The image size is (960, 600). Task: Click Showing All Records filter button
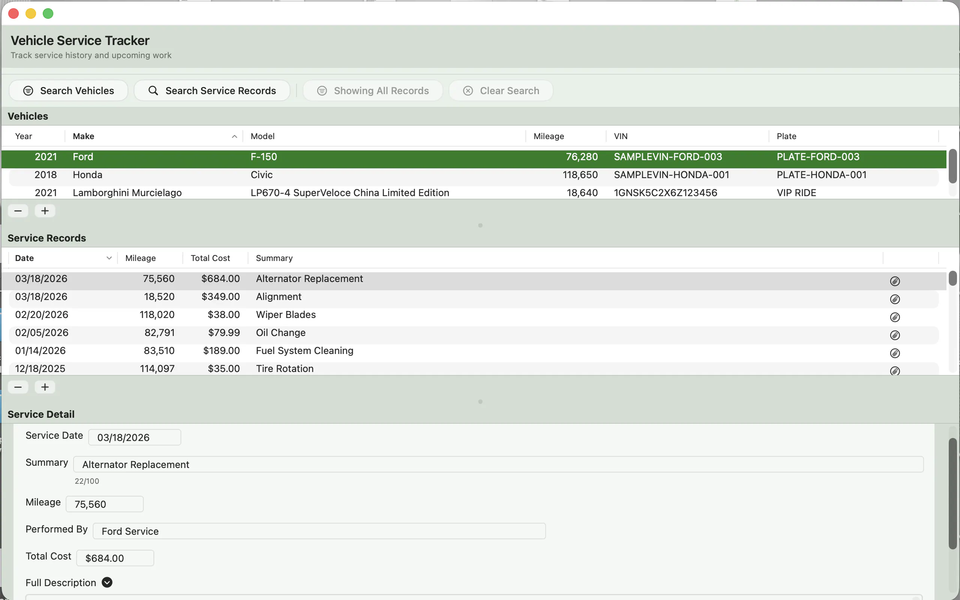click(x=372, y=90)
